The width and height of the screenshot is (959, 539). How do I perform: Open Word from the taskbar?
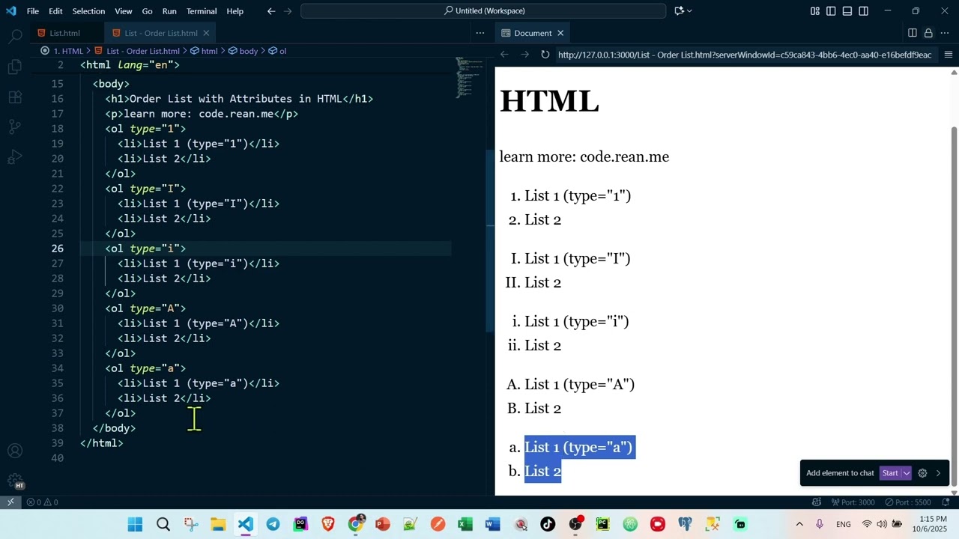coord(492,524)
